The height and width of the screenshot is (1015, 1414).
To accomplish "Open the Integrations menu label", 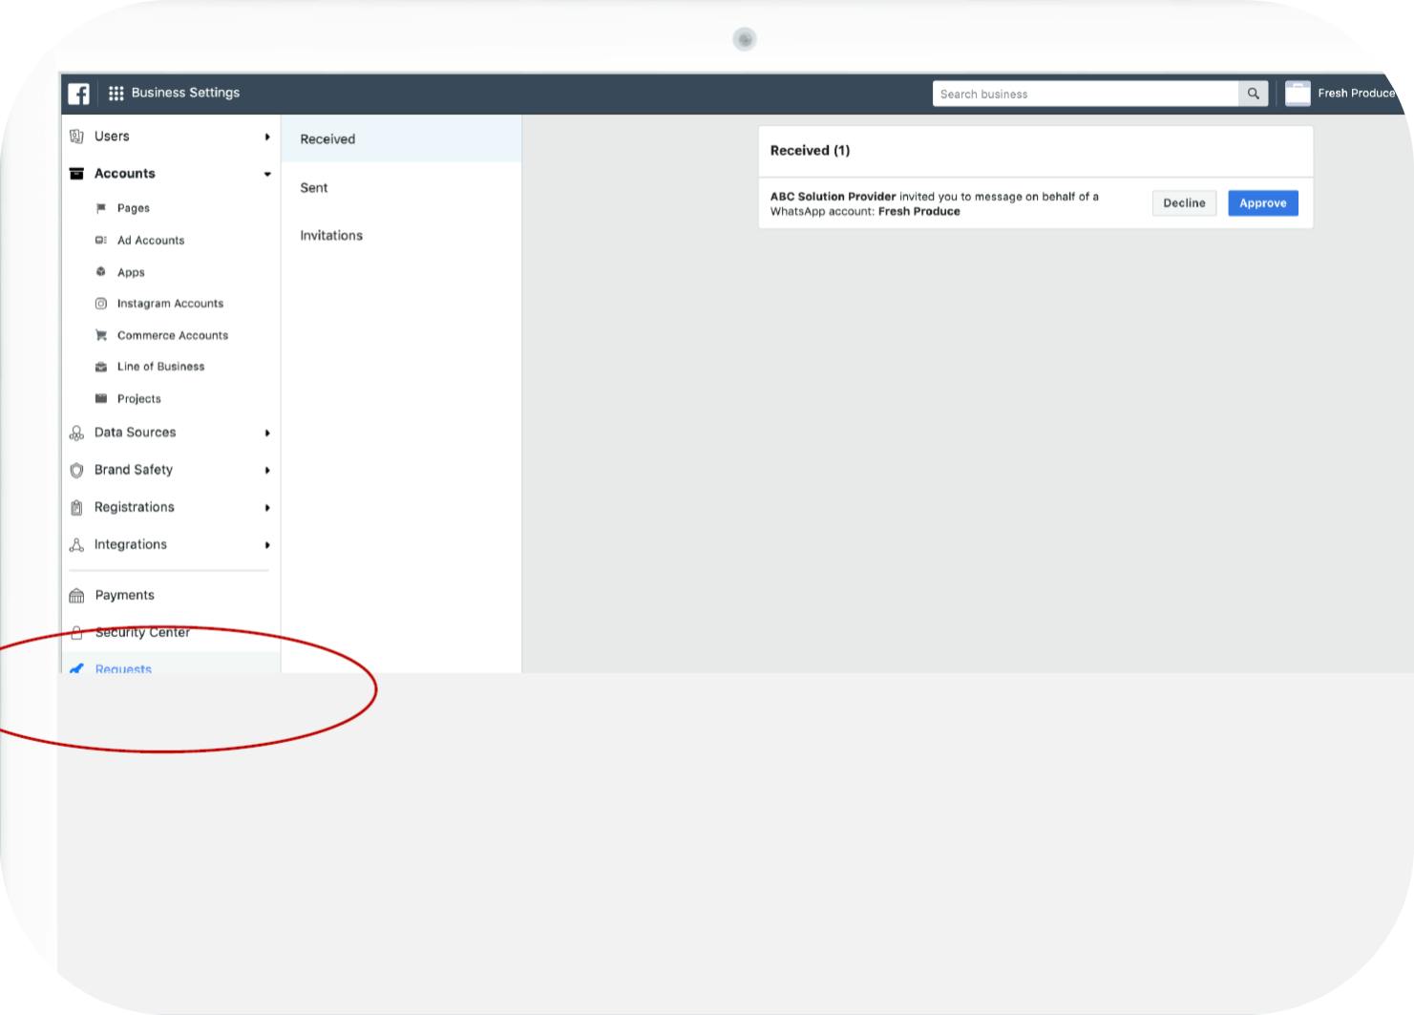I will pos(131,544).
